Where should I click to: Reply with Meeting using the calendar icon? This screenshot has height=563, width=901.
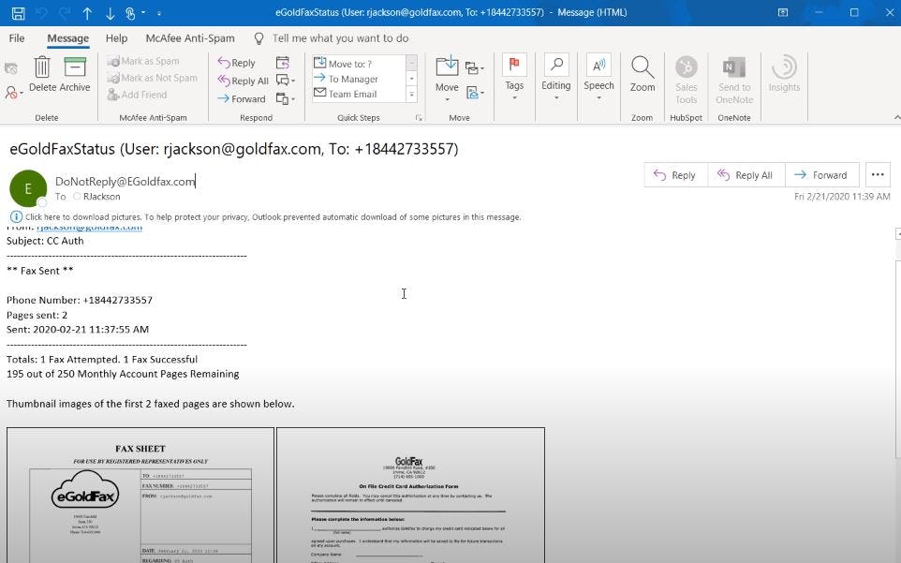[282, 62]
